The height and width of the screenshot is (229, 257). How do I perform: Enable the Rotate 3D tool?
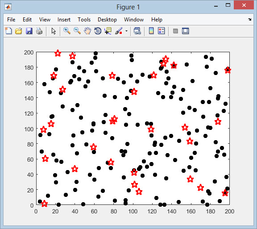point(98,31)
